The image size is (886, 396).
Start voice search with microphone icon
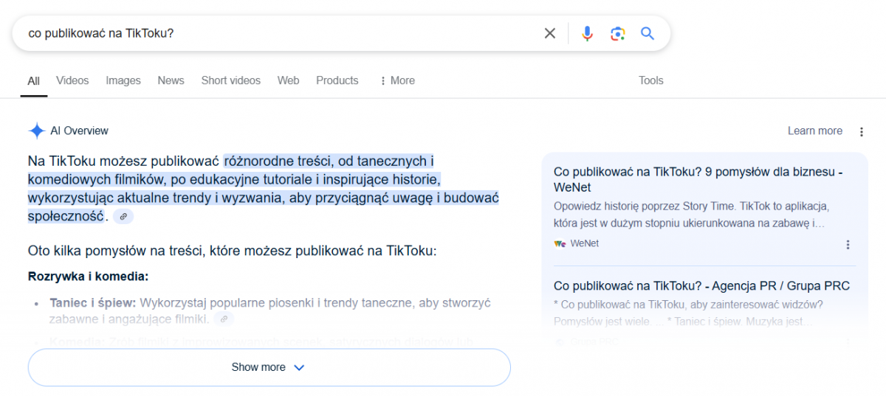(x=587, y=33)
